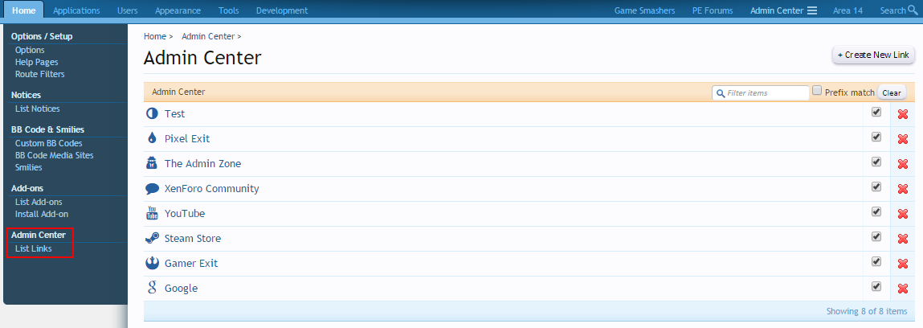Open the Gamer Exit link entry
This screenshot has height=328, width=923.
pos(191,263)
